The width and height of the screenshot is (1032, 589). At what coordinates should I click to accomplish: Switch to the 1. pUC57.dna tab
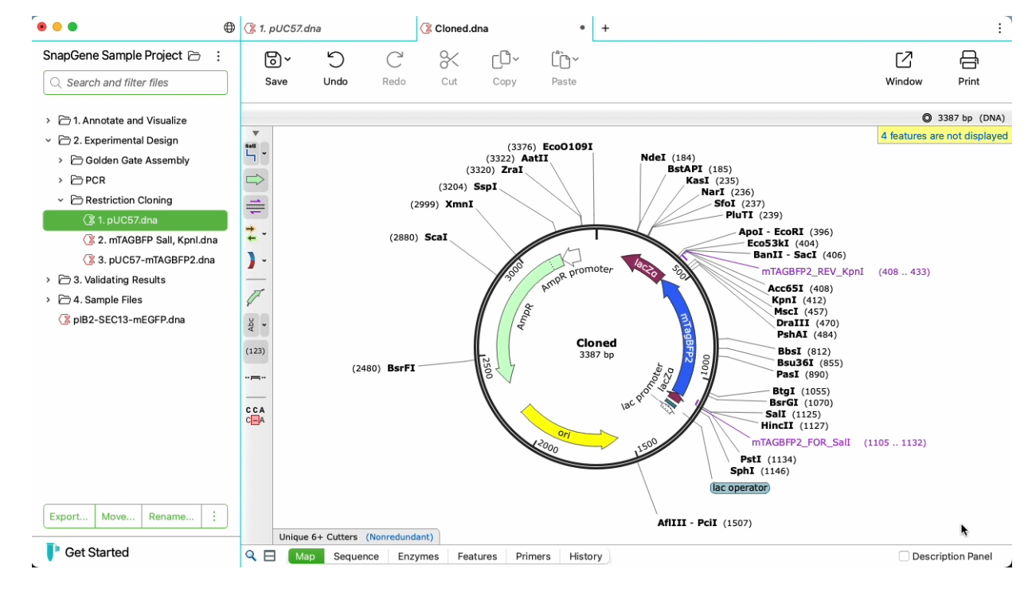327,28
